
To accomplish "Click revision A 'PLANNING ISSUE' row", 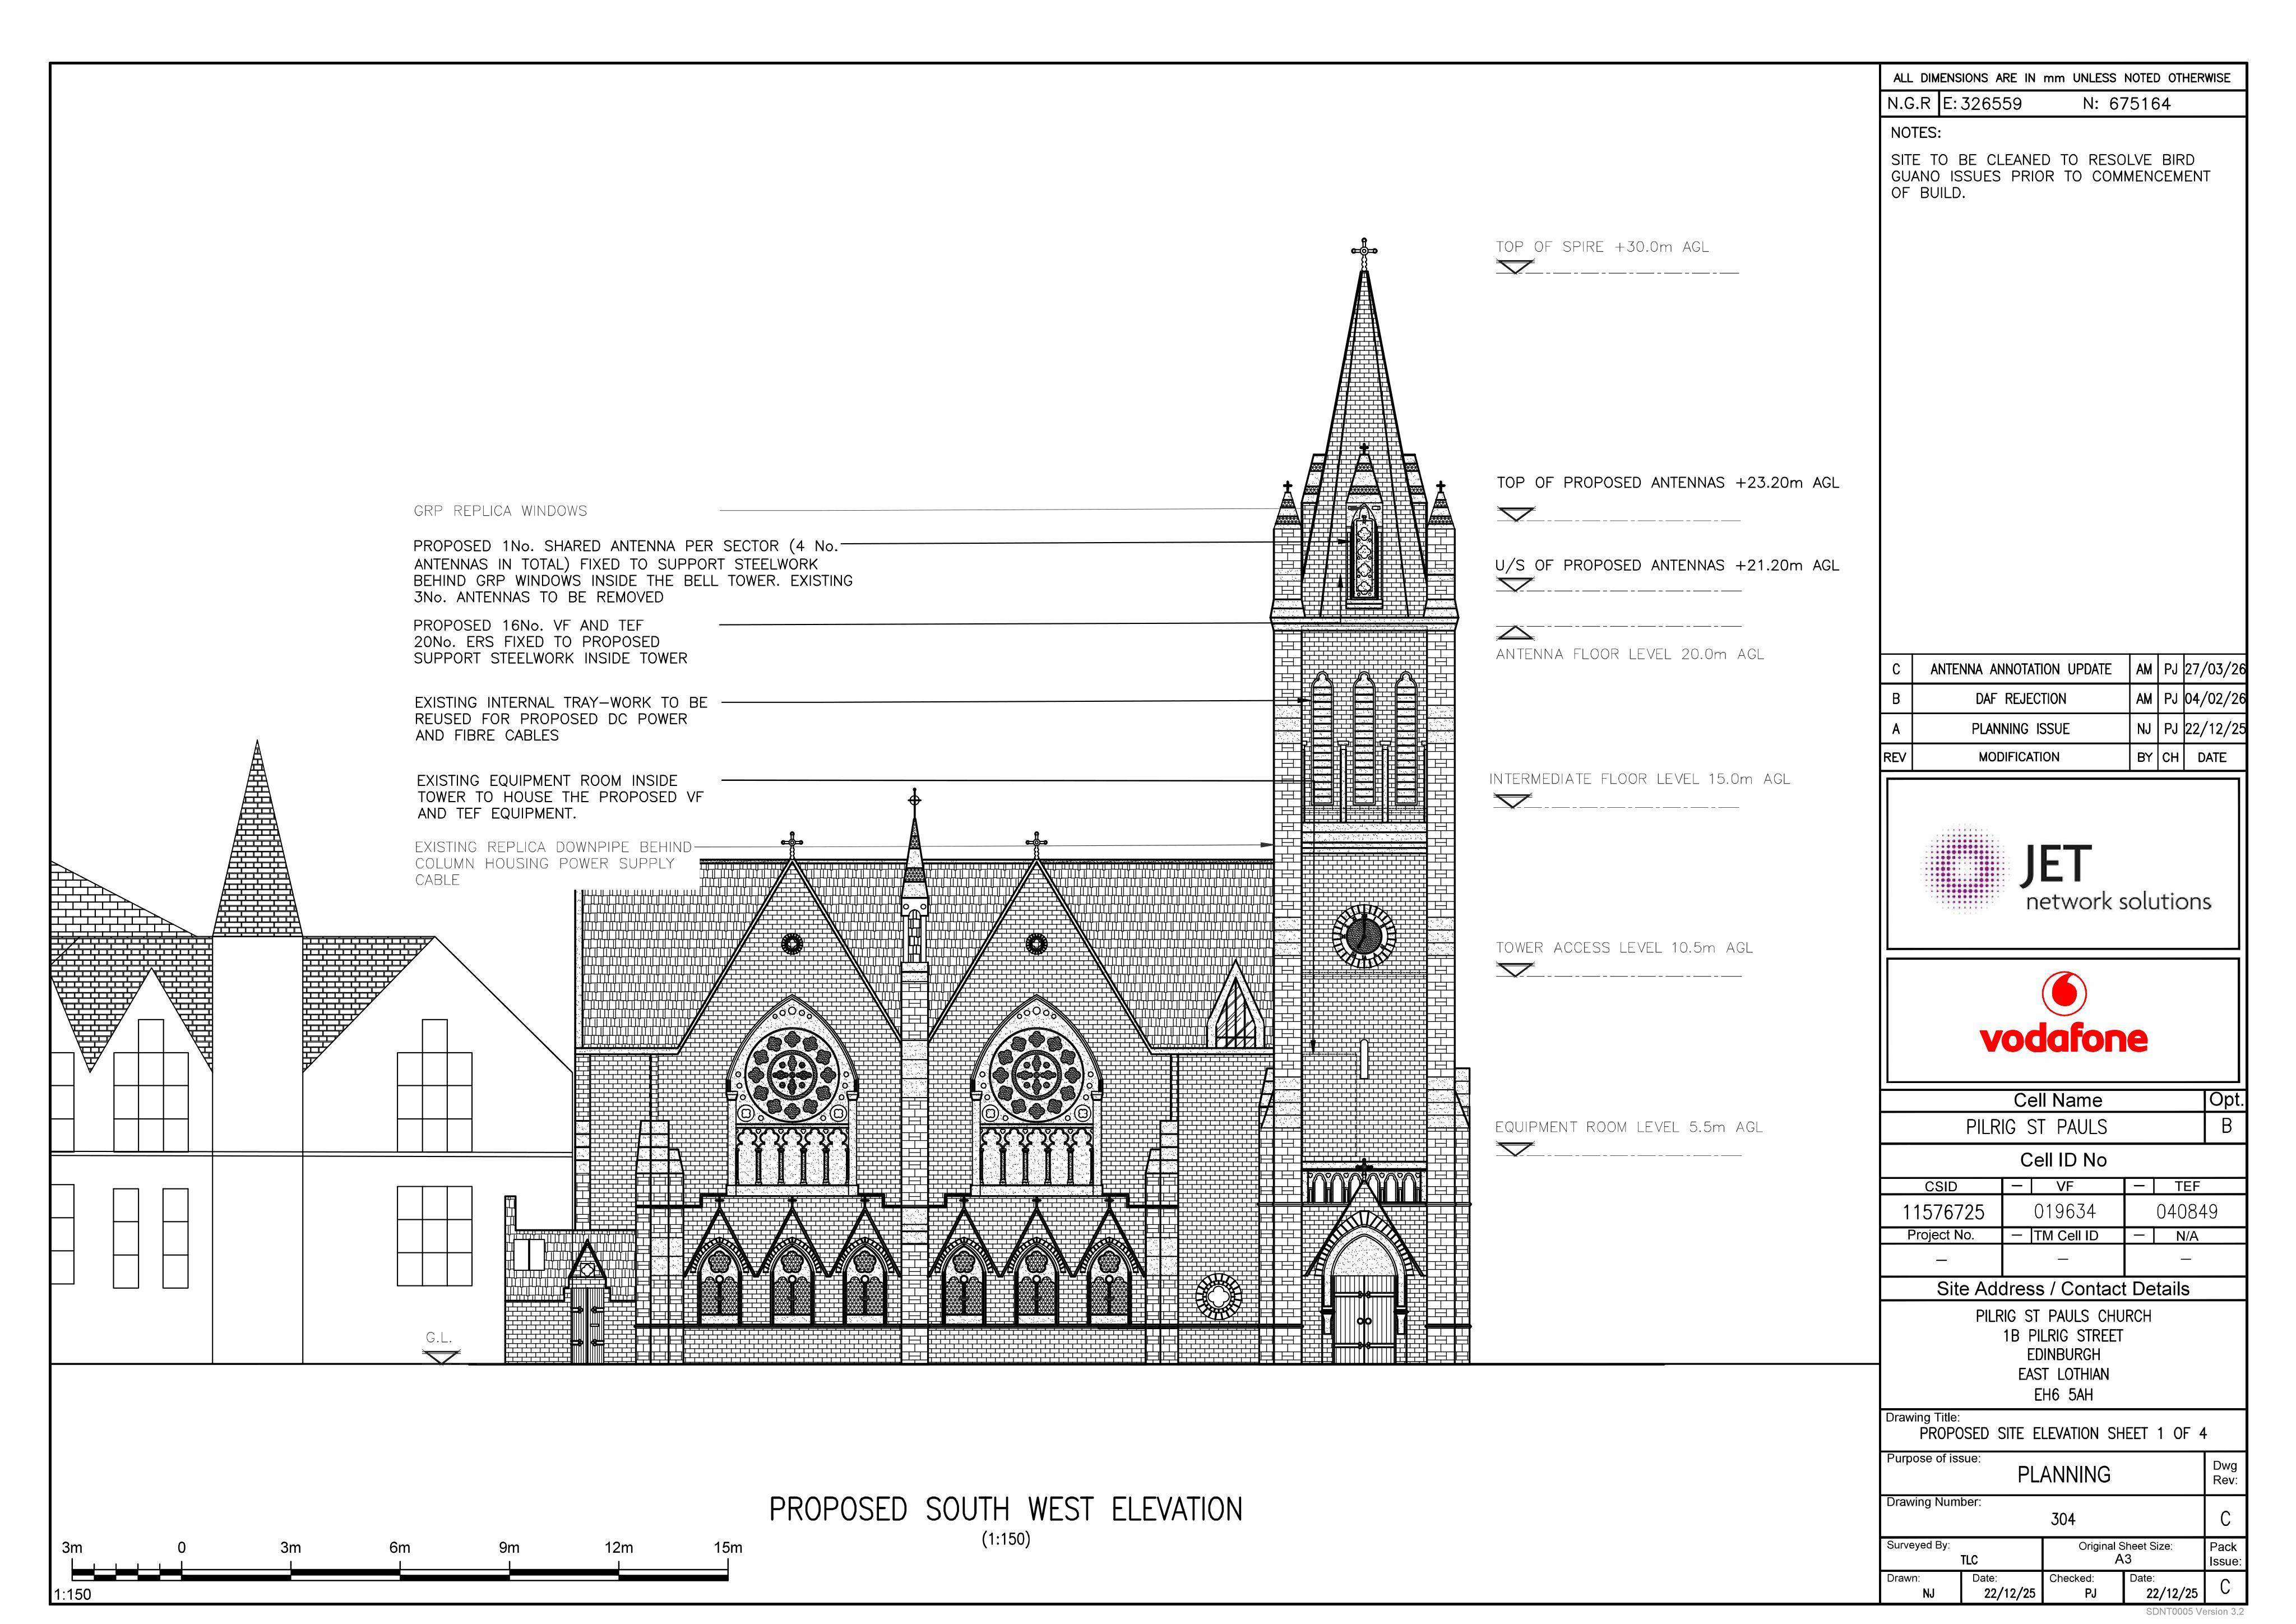I will coord(2063,729).
